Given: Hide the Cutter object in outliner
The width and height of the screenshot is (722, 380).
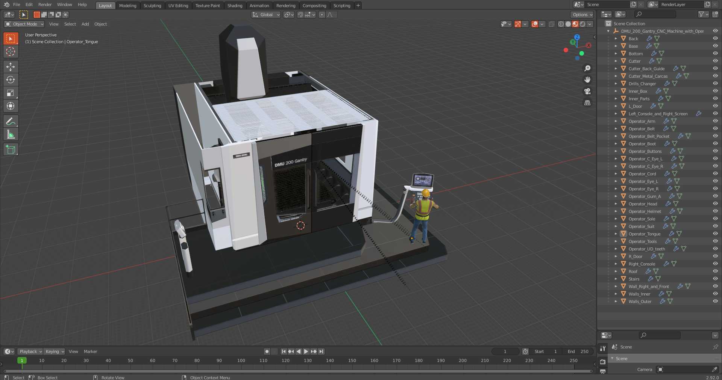Looking at the screenshot, I should point(715,61).
